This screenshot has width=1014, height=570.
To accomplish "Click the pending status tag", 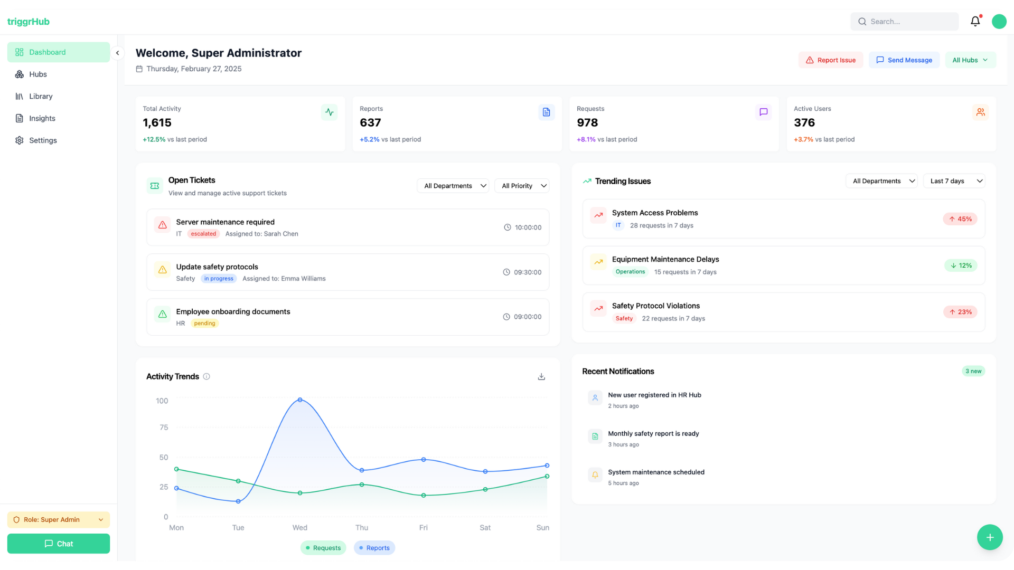I will [x=204, y=324].
